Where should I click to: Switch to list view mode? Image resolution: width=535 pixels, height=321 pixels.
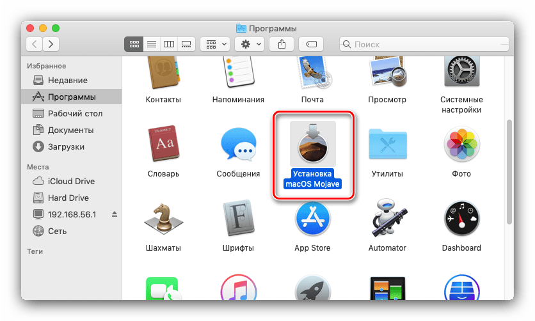[152, 44]
